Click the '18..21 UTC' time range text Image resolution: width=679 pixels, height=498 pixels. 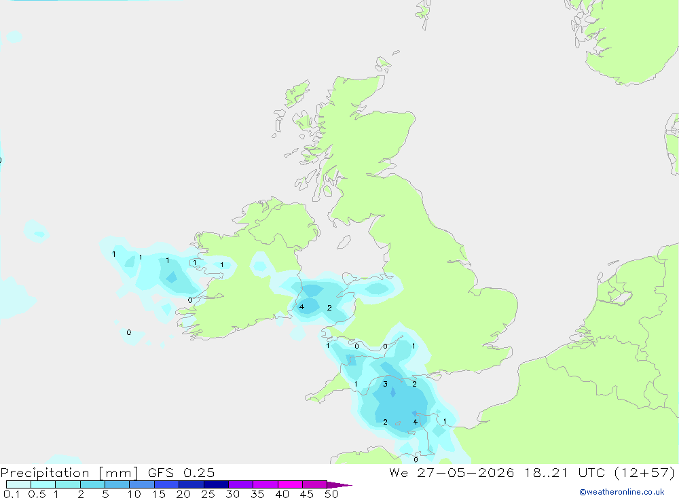click(x=565, y=473)
